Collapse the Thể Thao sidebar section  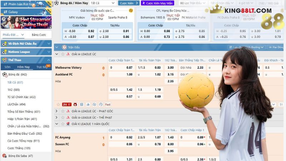(x=48, y=60)
